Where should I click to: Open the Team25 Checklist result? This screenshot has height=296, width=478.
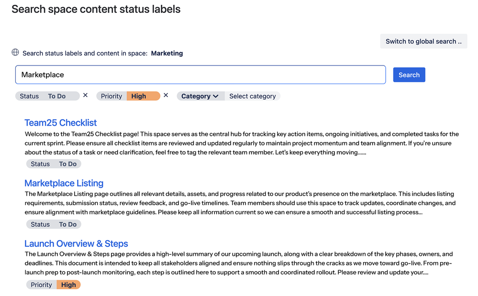click(x=61, y=123)
